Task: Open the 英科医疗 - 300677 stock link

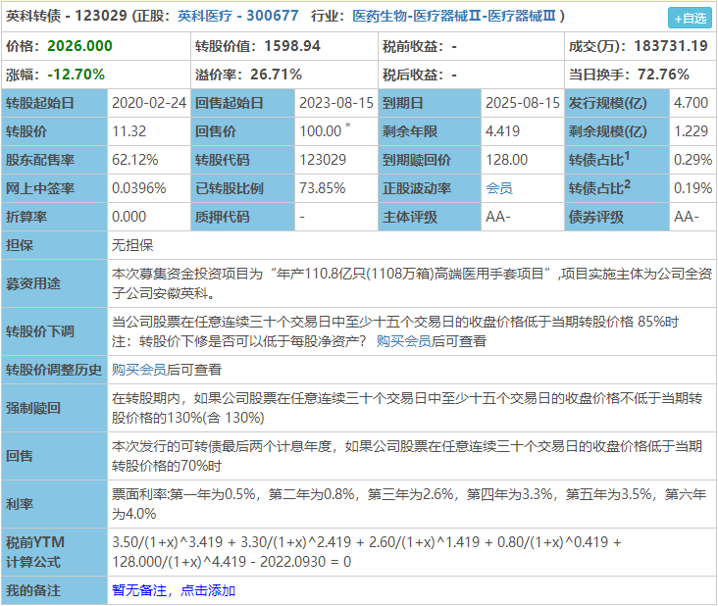Action: 237,16
